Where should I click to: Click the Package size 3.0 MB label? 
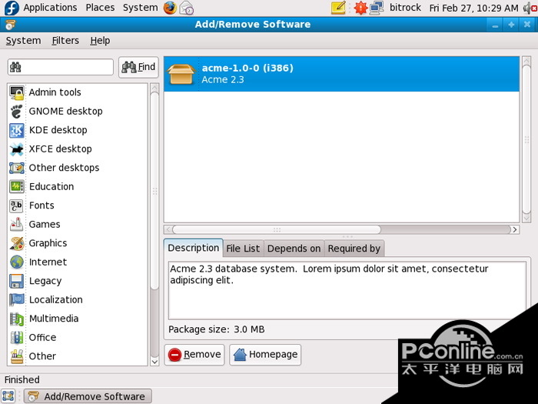click(x=217, y=329)
